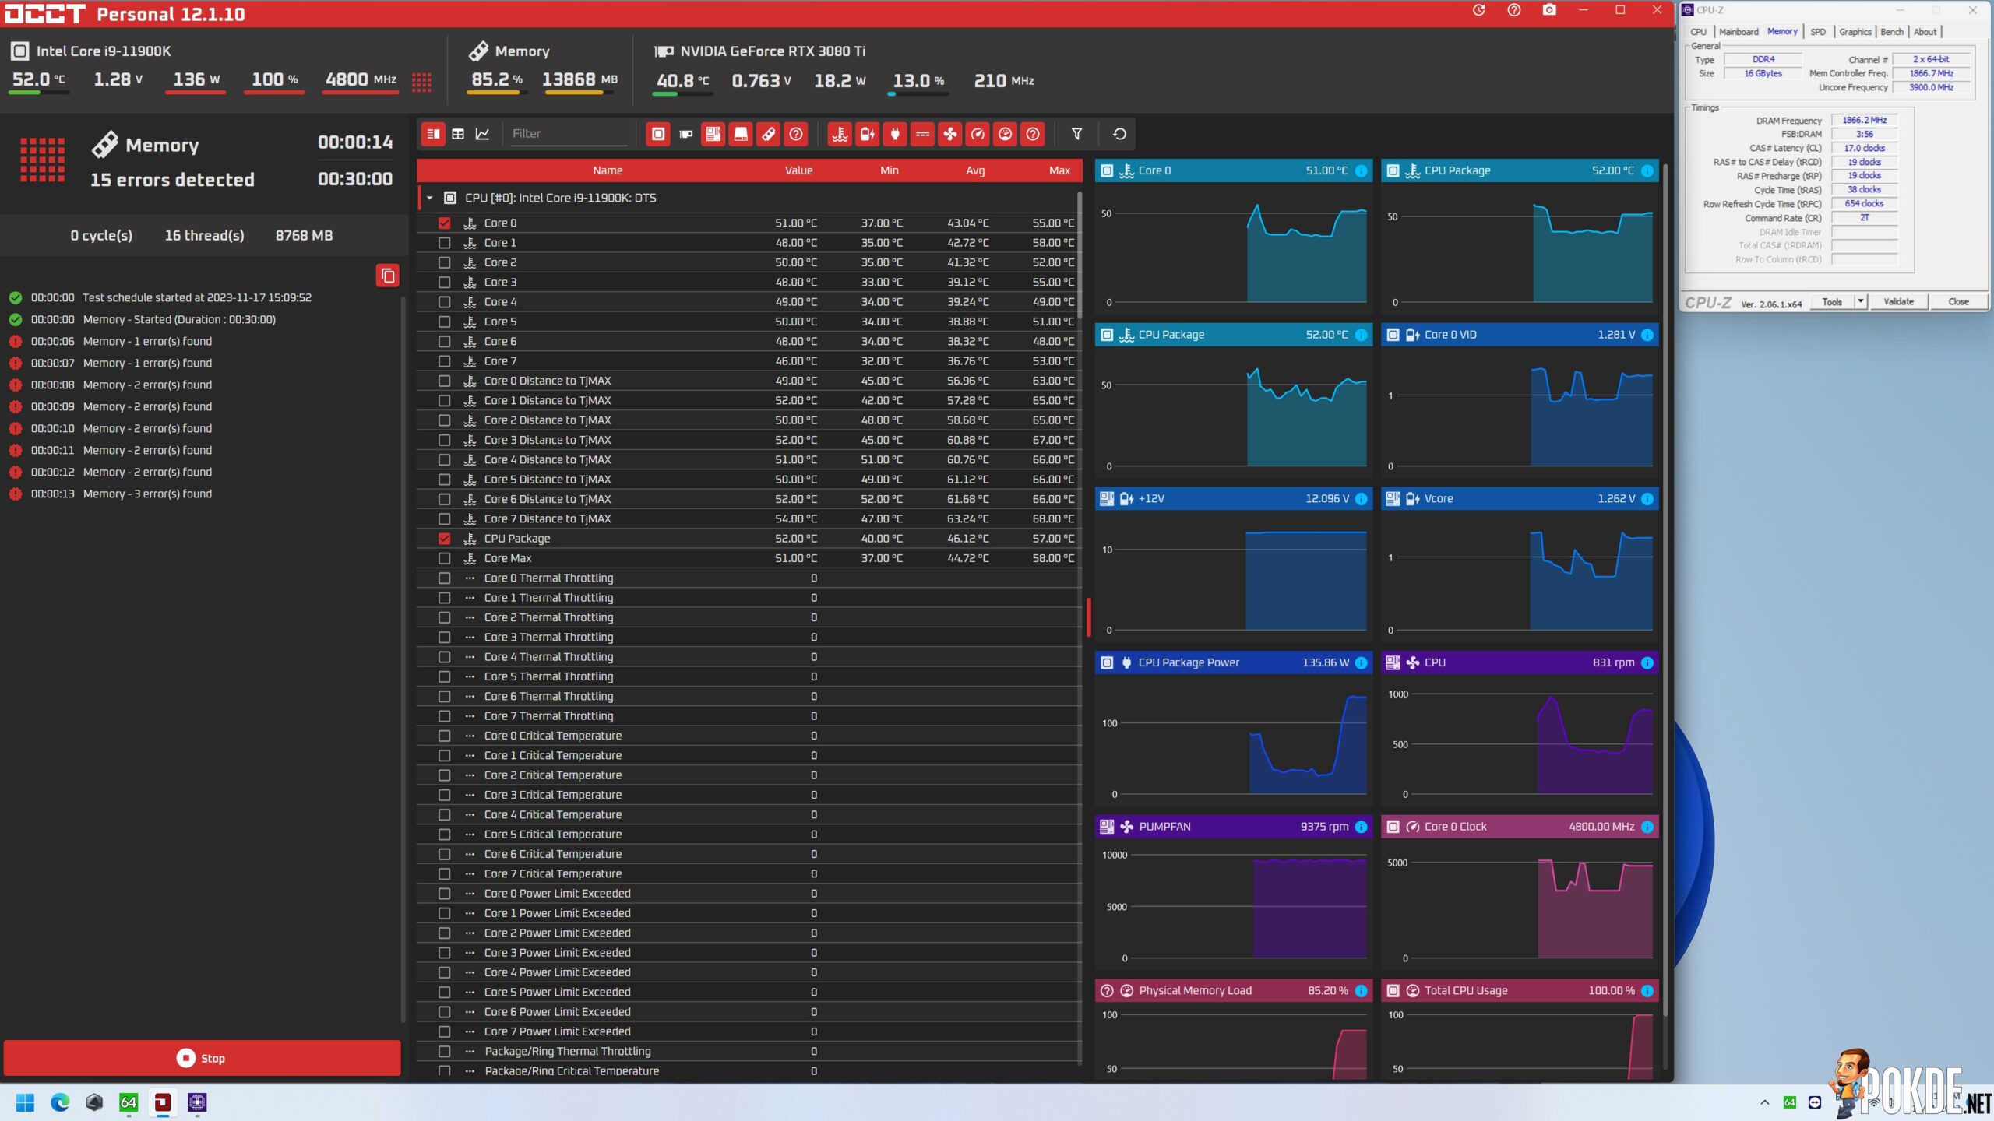
Task: Check the Core 3 Power Limit Exceeded checkbox
Action: pyautogui.click(x=444, y=953)
